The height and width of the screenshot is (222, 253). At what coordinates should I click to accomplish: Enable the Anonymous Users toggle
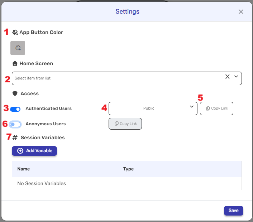coord(15,124)
